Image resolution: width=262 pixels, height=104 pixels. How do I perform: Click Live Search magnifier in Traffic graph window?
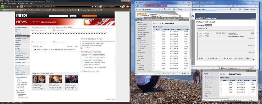256,6
